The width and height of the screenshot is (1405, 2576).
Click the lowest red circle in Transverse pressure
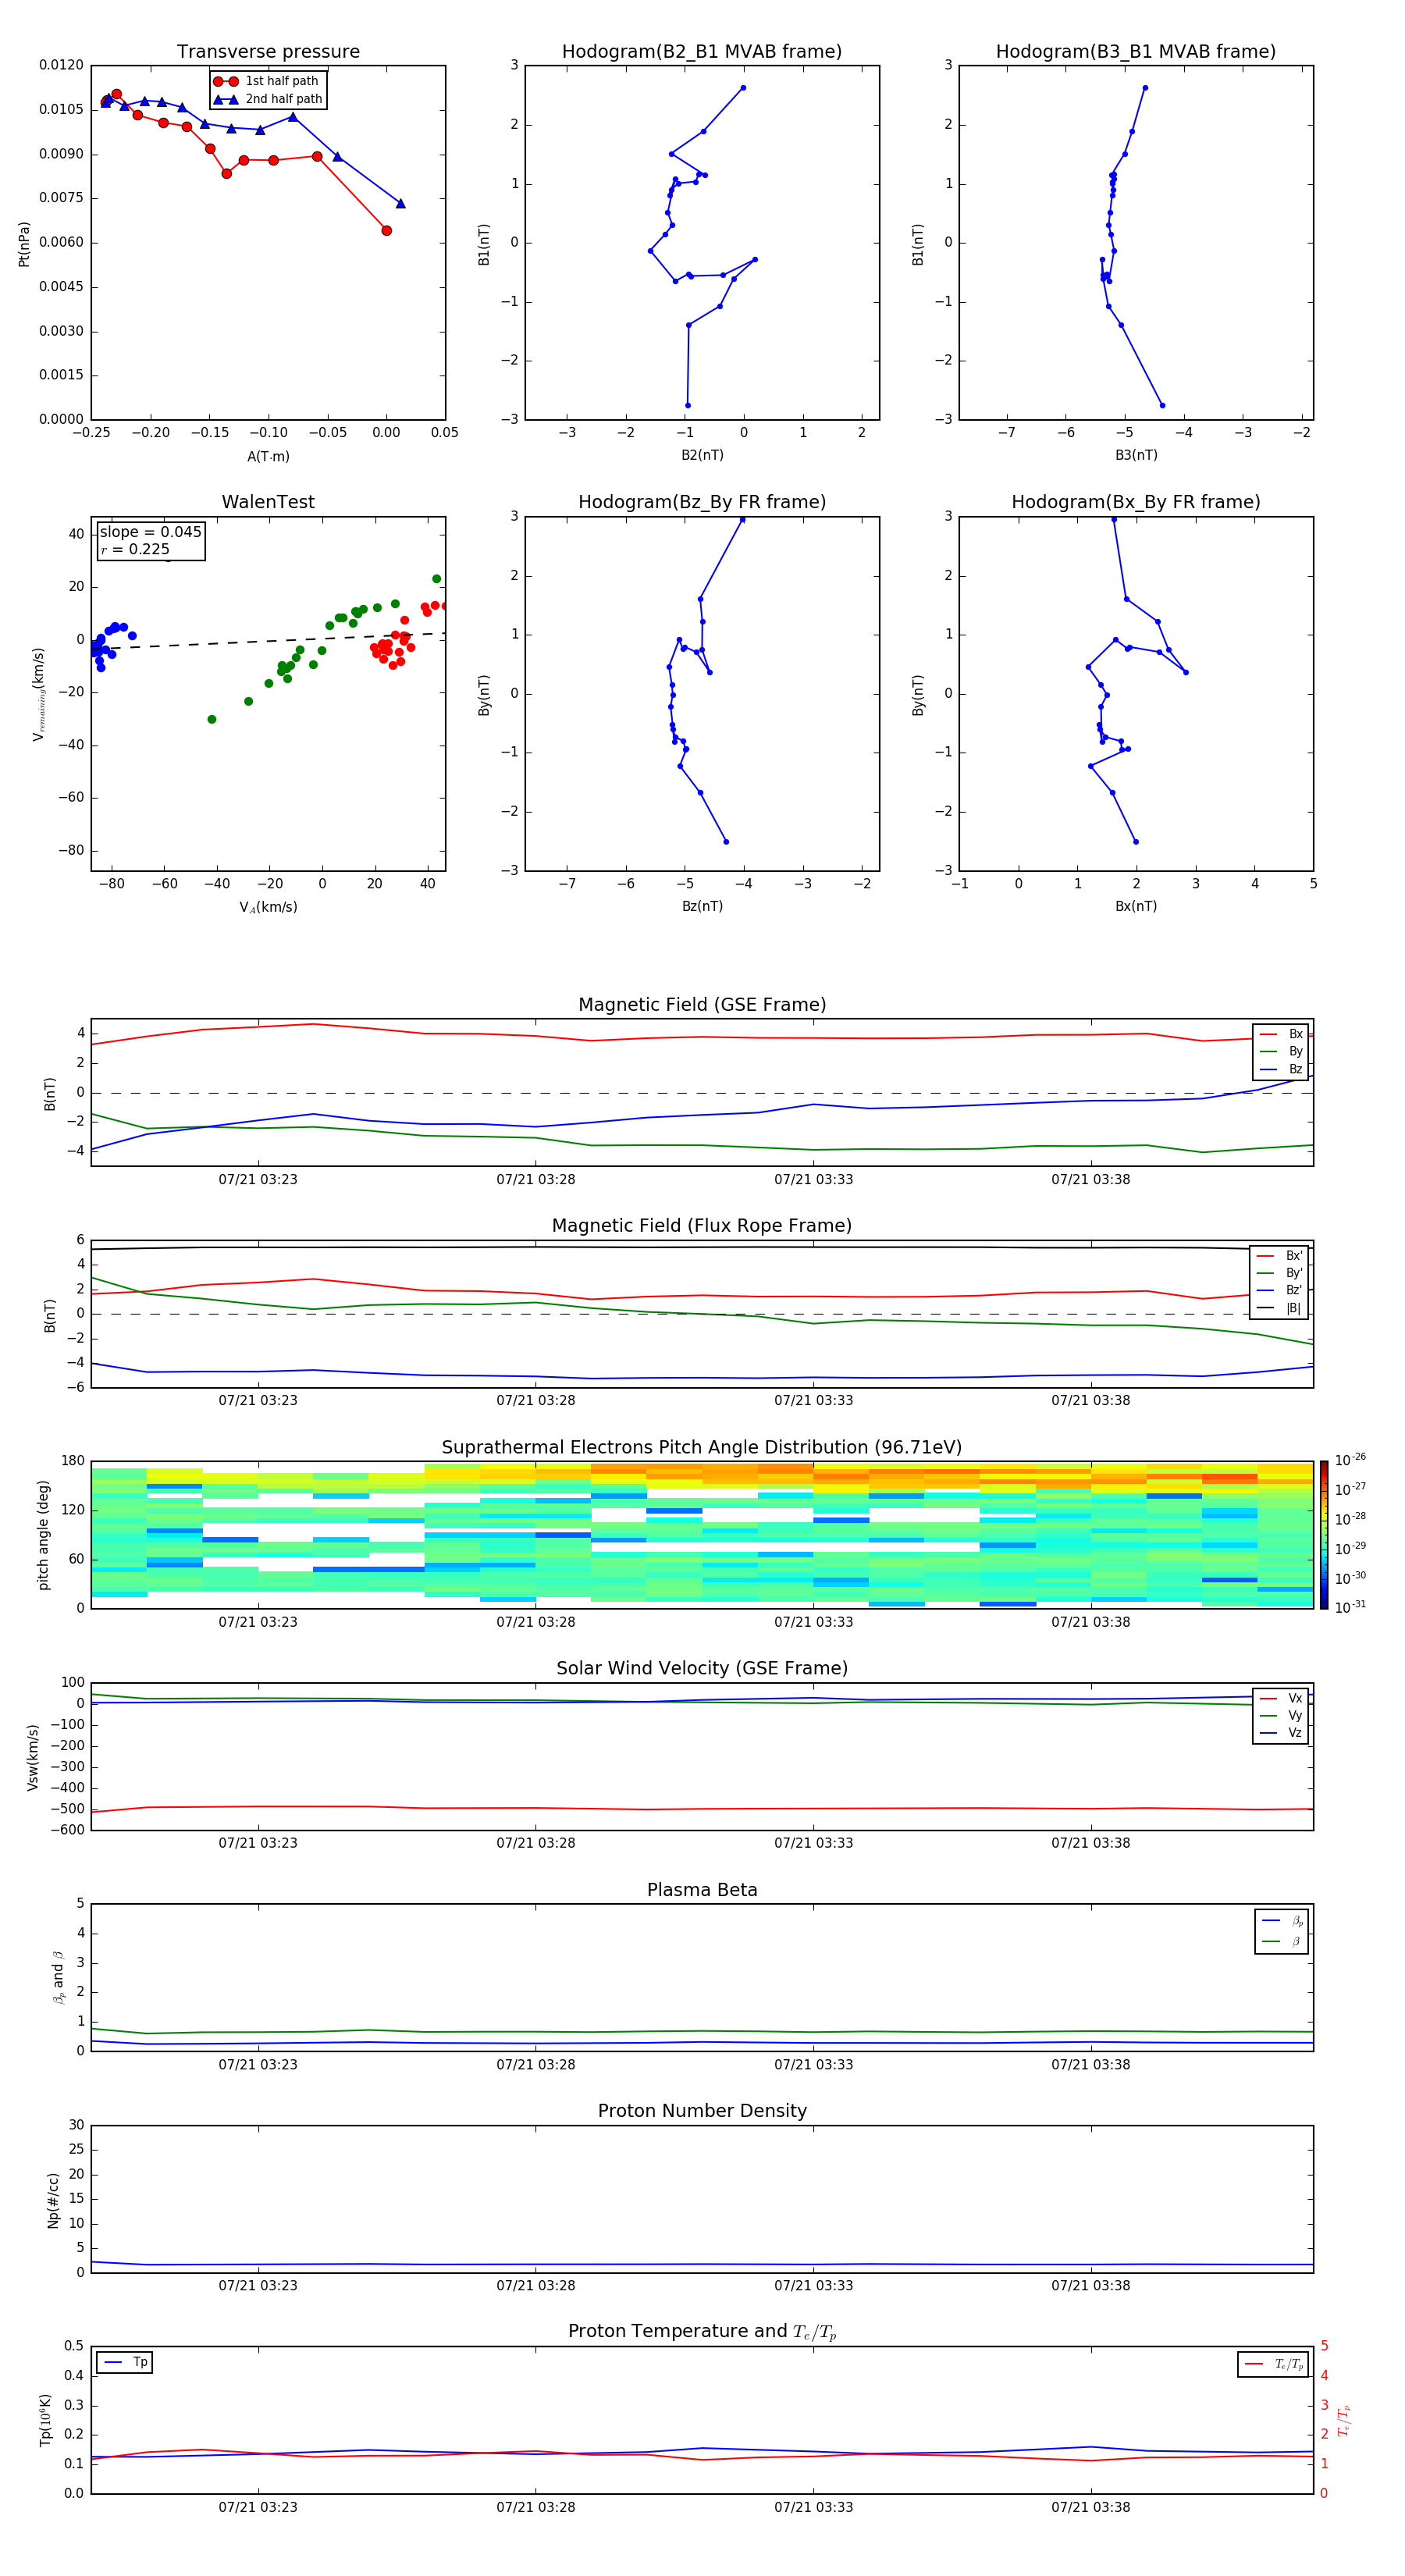click(387, 231)
